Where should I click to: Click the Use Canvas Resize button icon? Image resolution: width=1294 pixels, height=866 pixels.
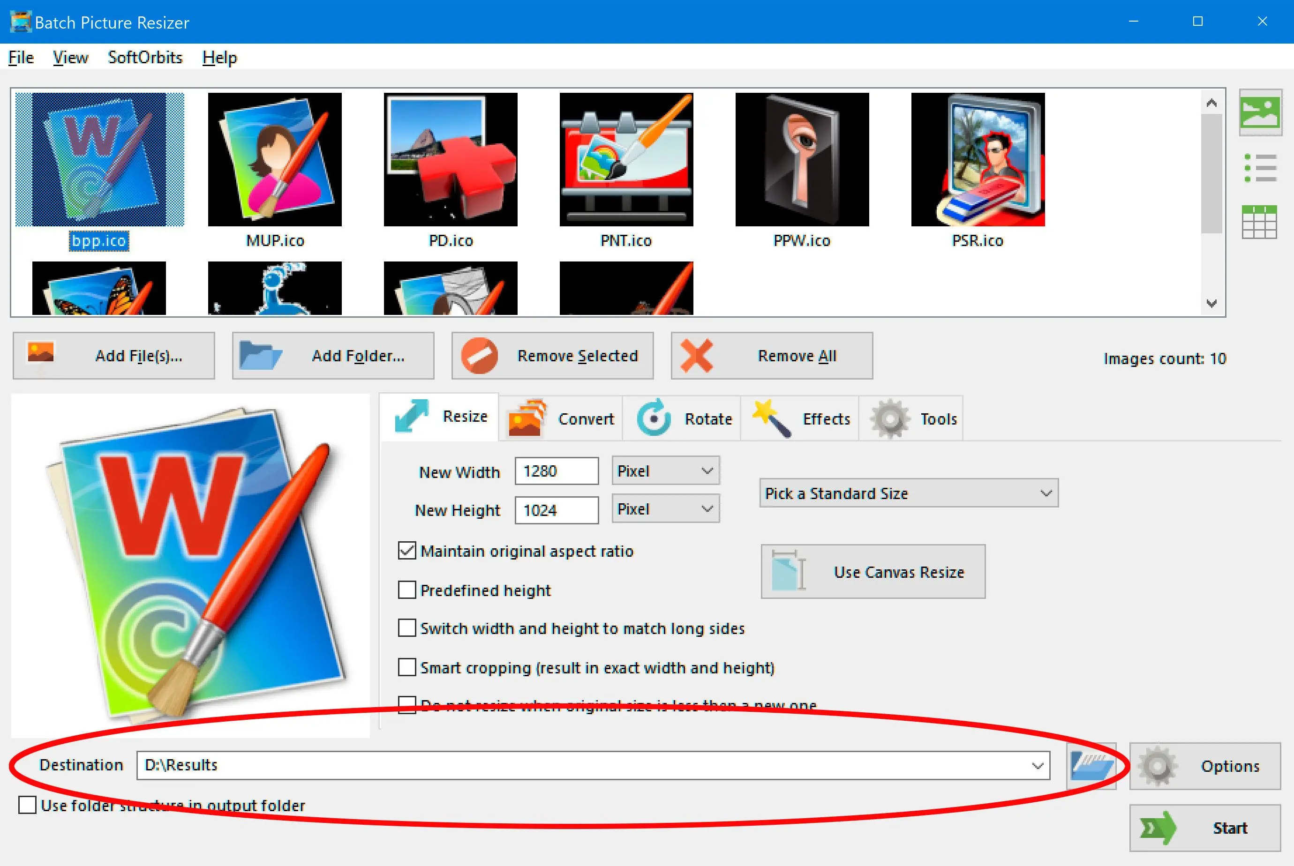pos(788,570)
